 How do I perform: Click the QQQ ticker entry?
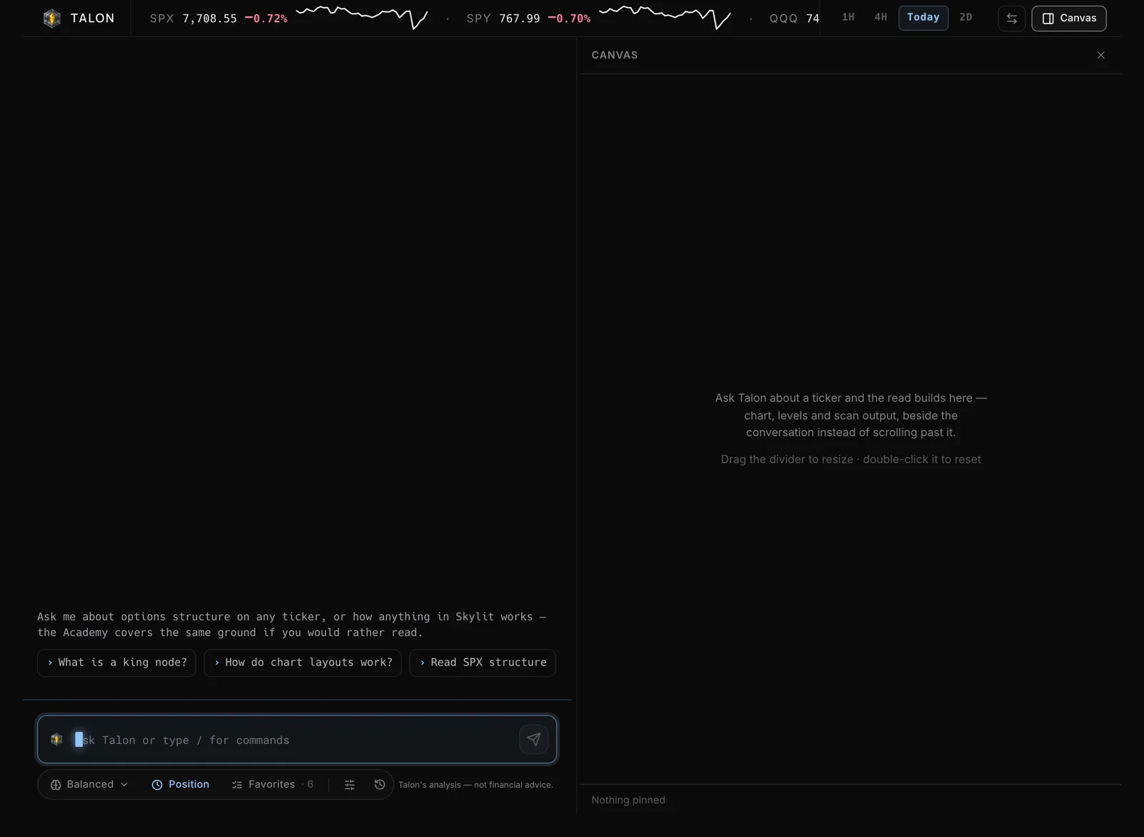pyautogui.click(x=794, y=19)
